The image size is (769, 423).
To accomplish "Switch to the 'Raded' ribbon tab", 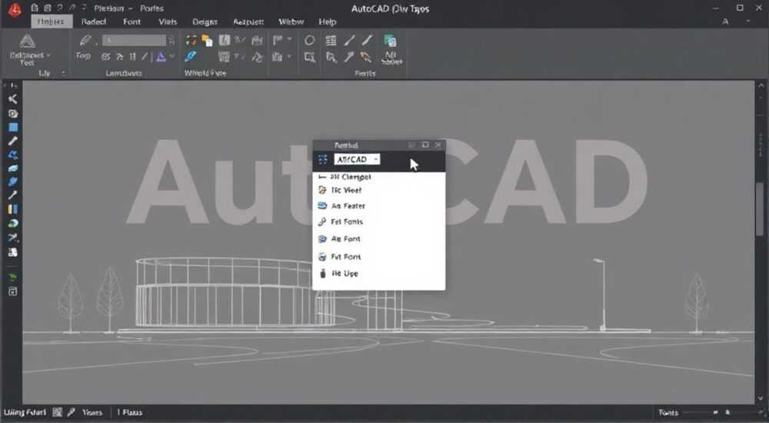I will coord(94,22).
